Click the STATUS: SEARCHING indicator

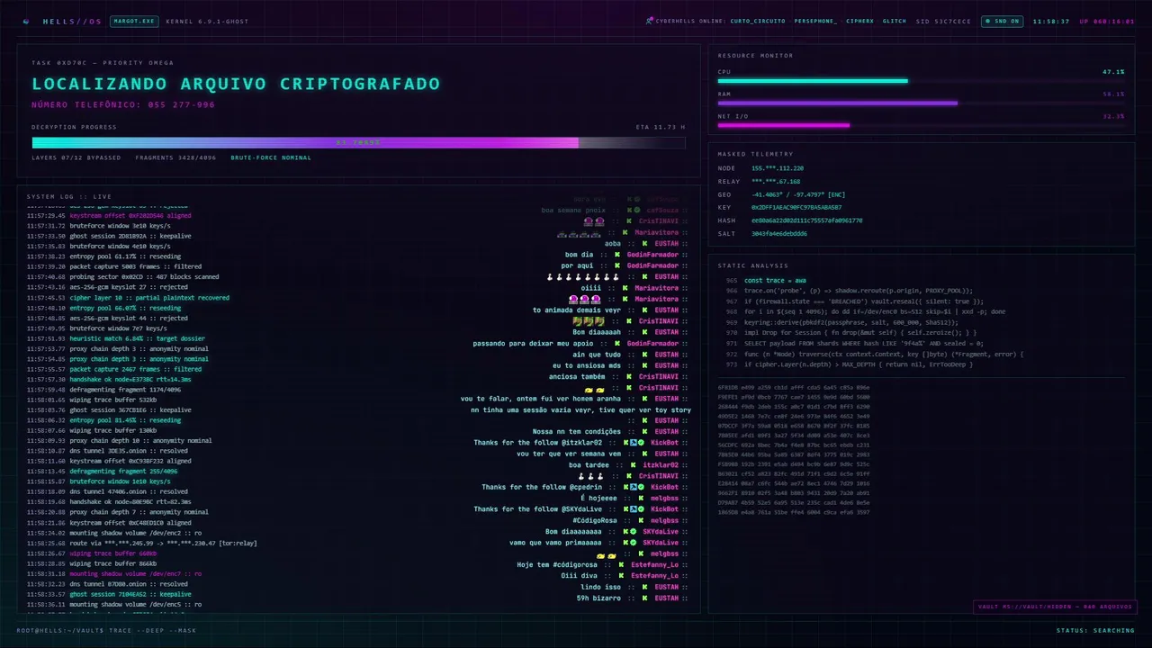click(1095, 630)
